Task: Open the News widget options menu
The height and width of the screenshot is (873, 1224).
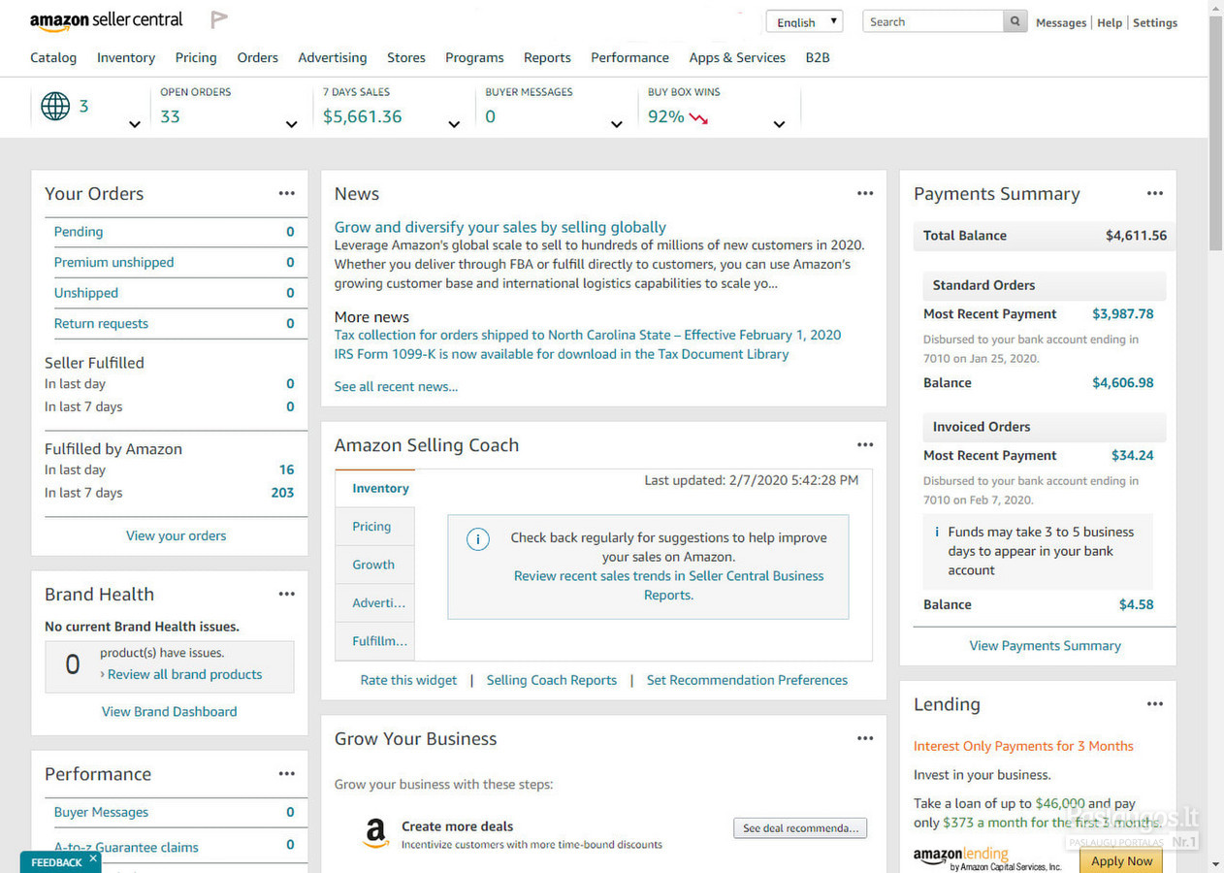Action: [x=865, y=193]
